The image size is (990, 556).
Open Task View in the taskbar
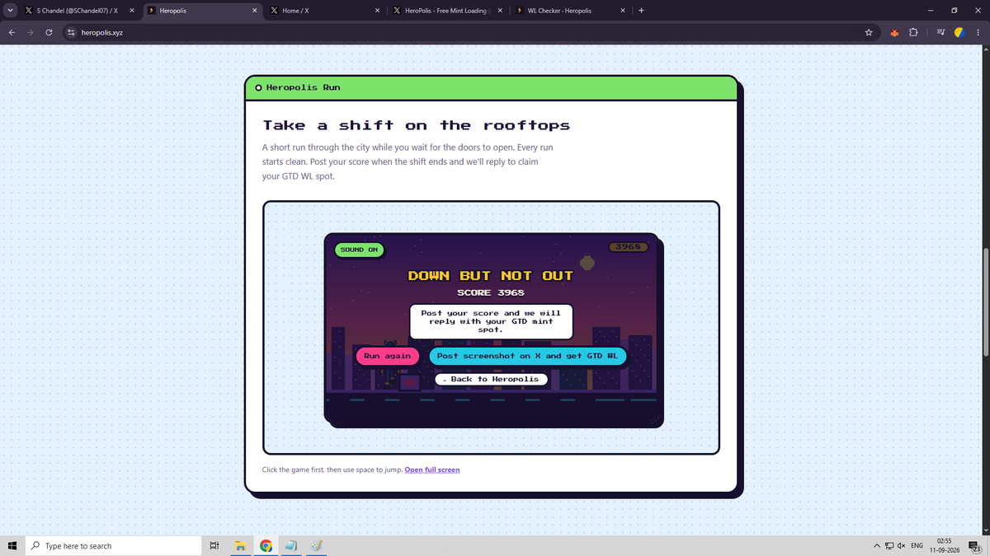[214, 545]
